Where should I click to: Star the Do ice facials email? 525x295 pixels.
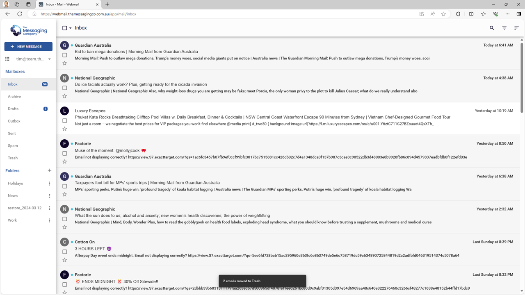pyautogui.click(x=64, y=96)
